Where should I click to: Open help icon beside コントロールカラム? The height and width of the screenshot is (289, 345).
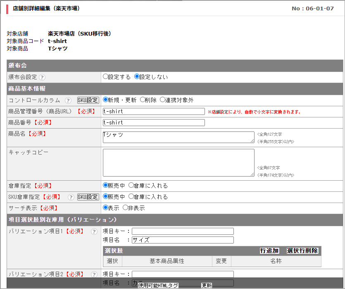tap(68, 100)
